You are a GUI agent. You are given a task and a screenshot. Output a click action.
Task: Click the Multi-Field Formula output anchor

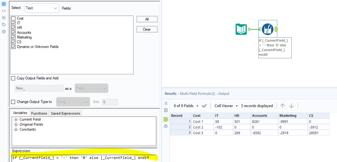(276, 29)
